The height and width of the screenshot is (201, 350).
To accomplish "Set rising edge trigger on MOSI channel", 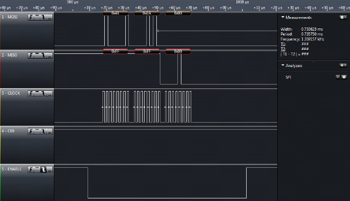I will 31,17.
